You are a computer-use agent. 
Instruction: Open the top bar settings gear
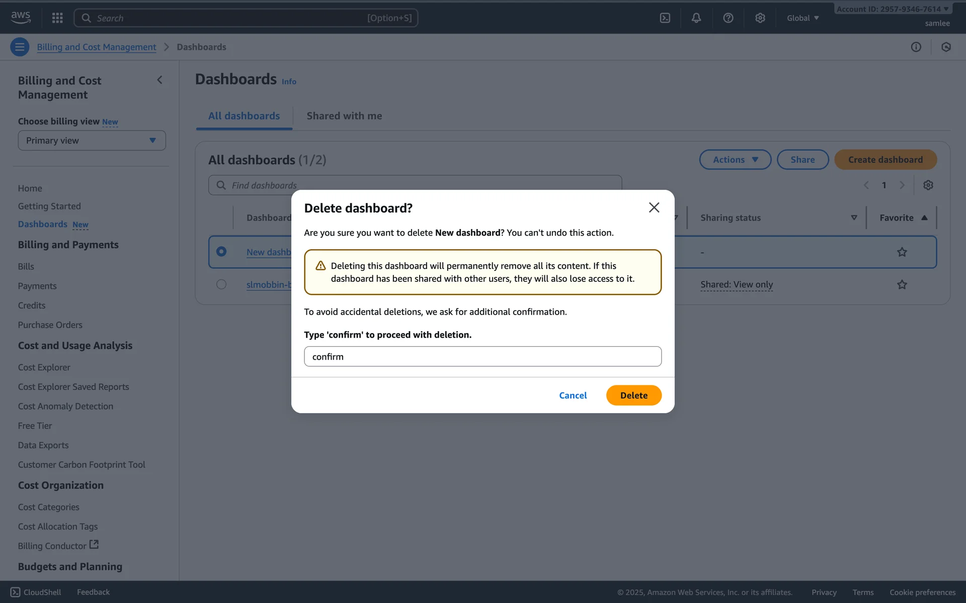[760, 18]
